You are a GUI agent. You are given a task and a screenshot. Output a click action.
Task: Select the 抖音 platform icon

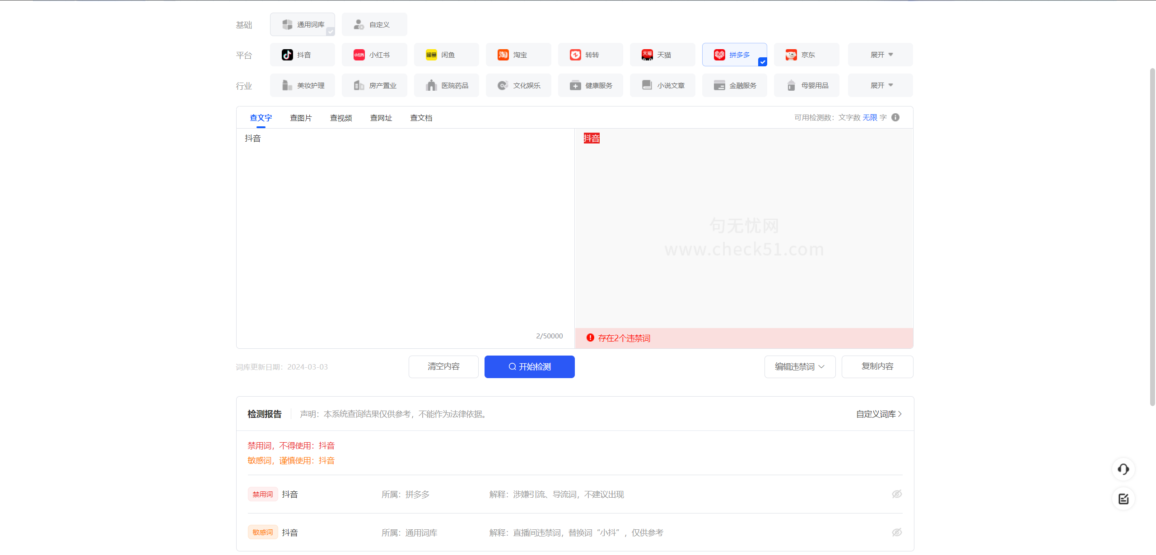(x=287, y=55)
